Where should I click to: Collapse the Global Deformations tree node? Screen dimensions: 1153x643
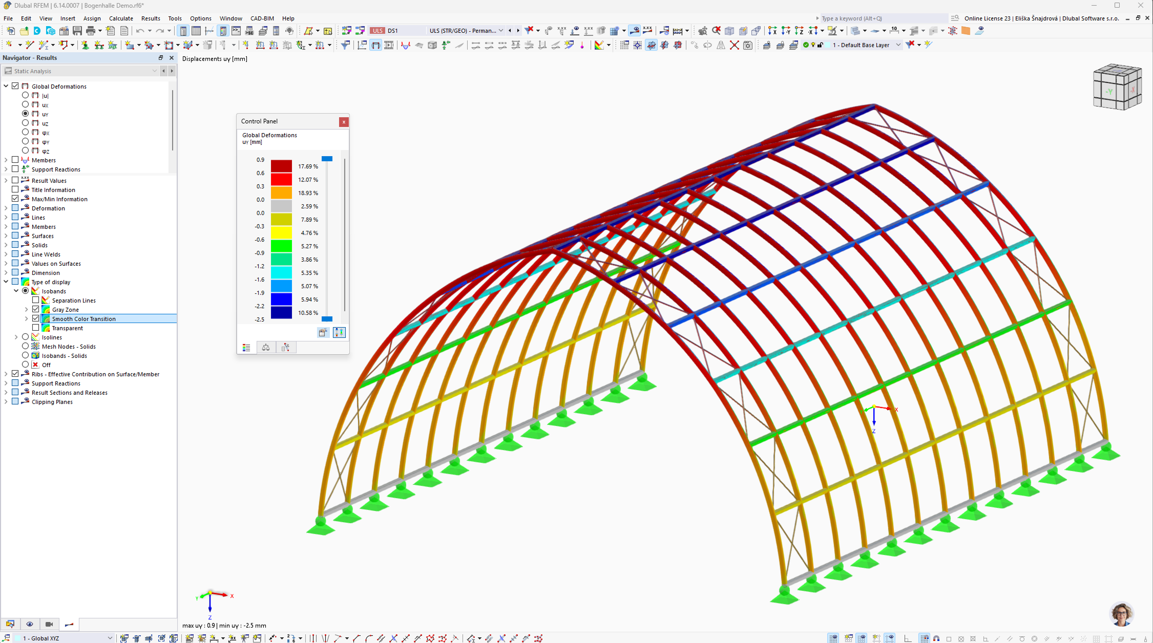[6, 86]
